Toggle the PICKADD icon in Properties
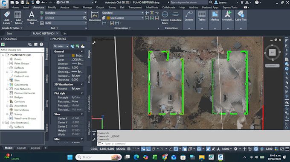Viewport: 290px width, 162px height. (72, 46)
